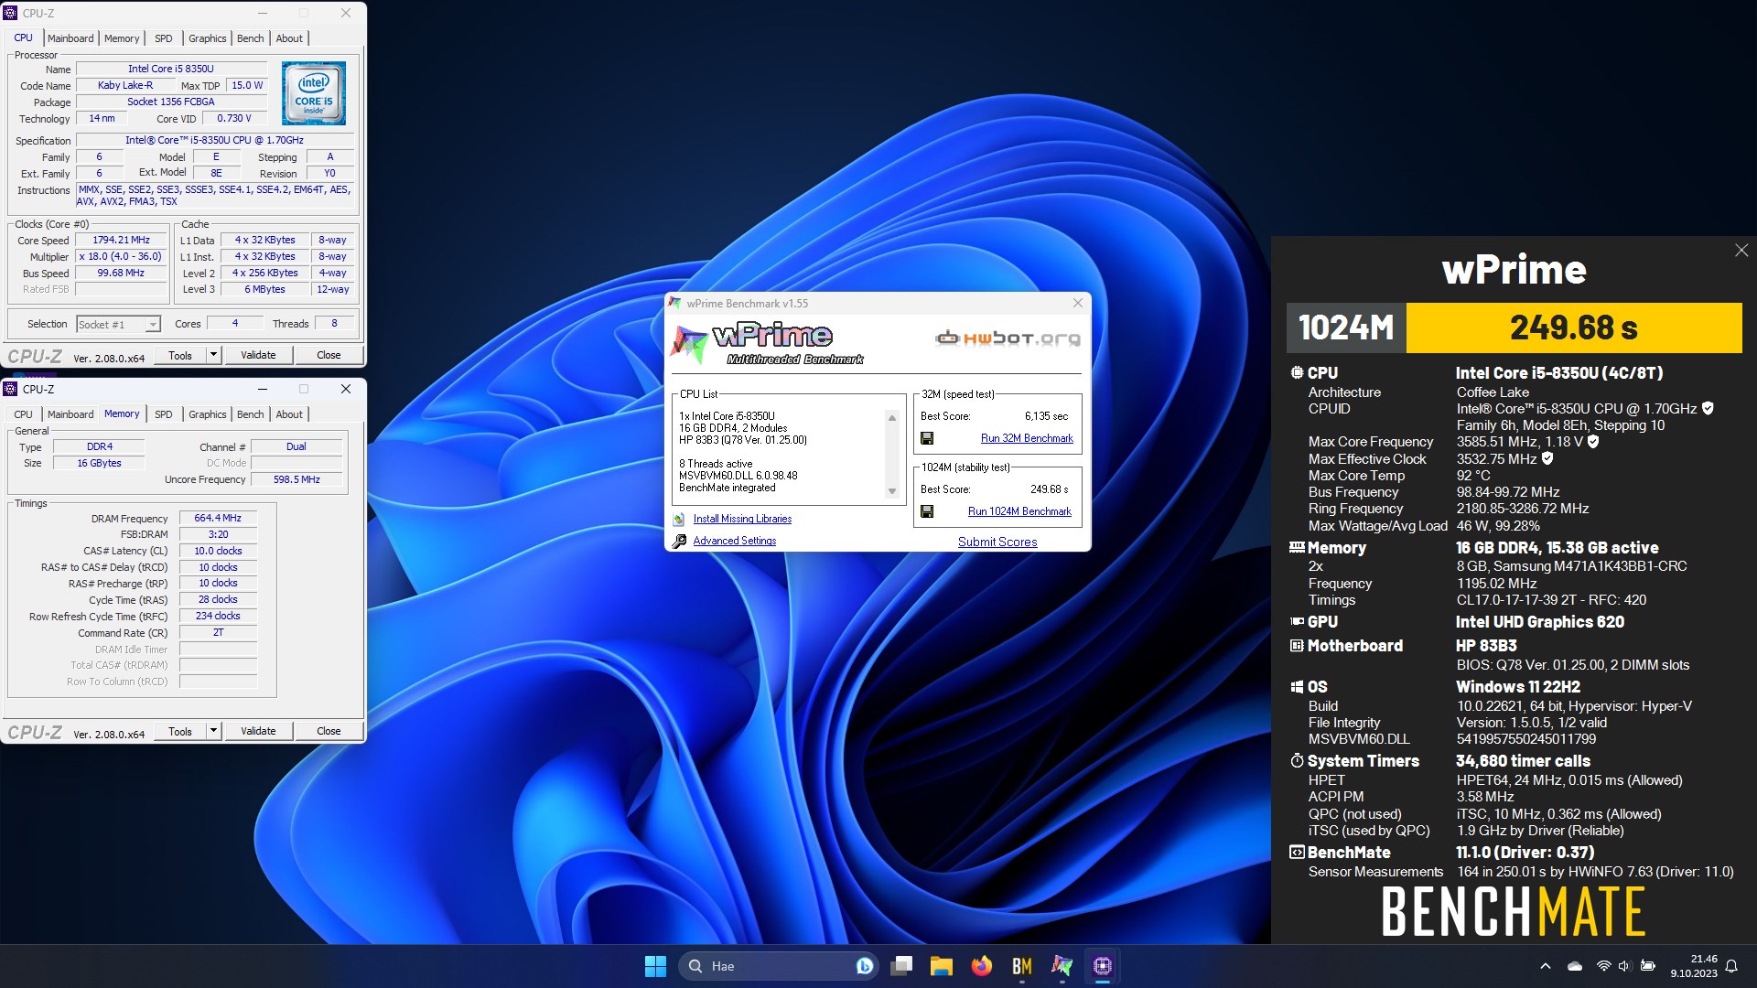Open the Socket #1 selection dropdown

coord(153,325)
